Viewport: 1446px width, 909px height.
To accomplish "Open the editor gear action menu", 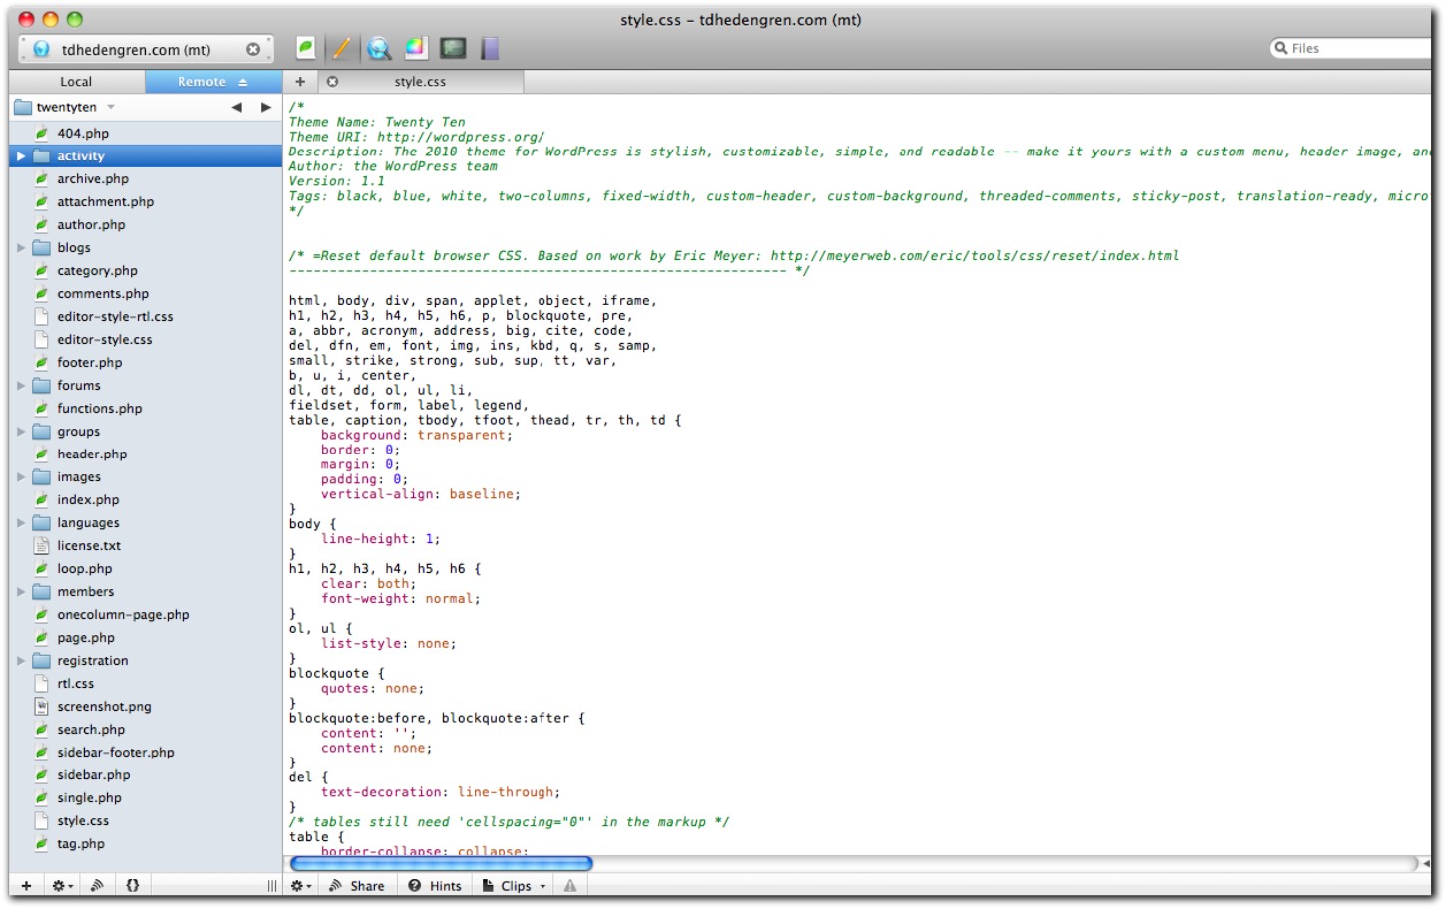I will [x=301, y=886].
